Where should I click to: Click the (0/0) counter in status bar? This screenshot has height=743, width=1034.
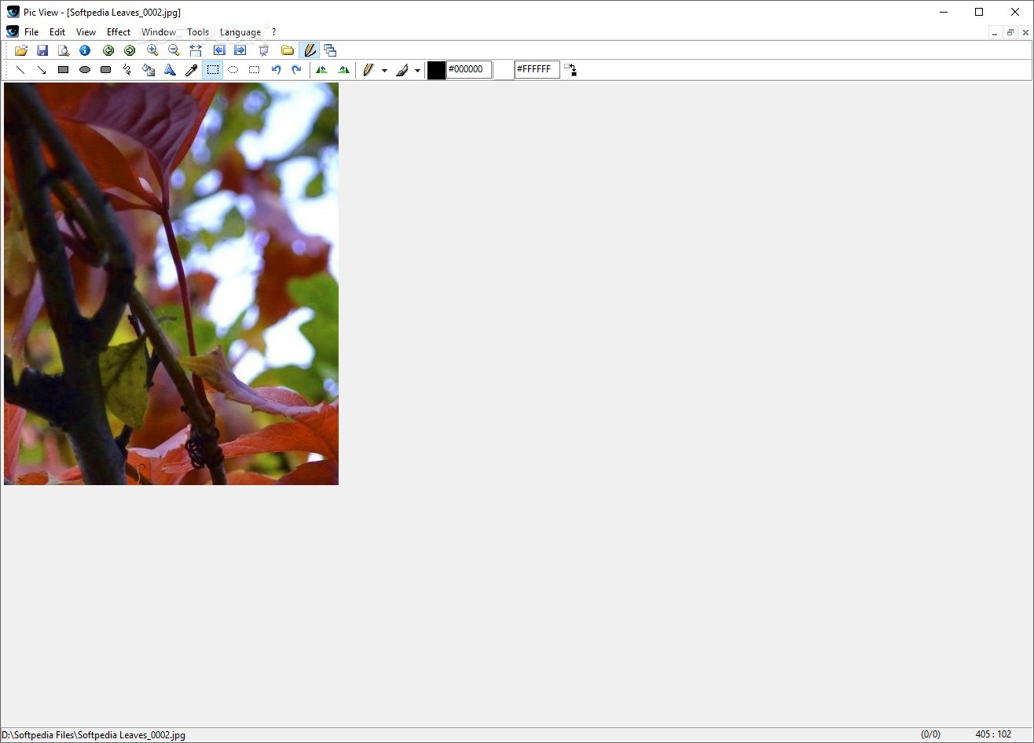tap(930, 734)
